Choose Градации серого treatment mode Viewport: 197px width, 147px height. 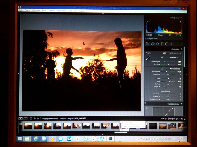click(176, 53)
